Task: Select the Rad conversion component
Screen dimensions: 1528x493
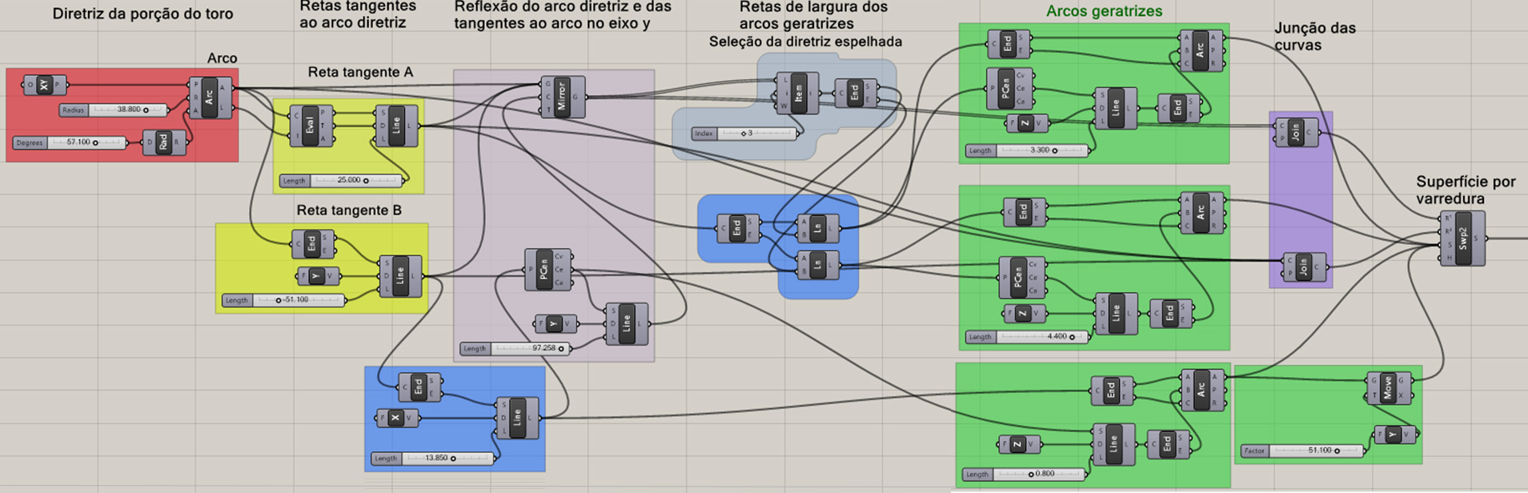Action: click(x=163, y=142)
